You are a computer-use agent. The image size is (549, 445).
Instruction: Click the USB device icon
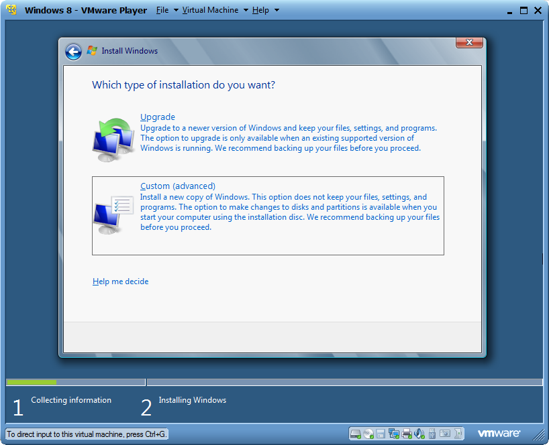click(x=432, y=434)
